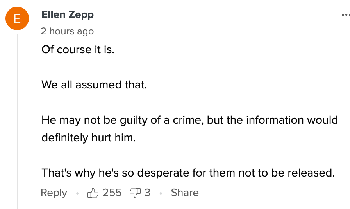Click the 3 dislikes count
Viewport: 350px width, 209px height.
point(147,193)
